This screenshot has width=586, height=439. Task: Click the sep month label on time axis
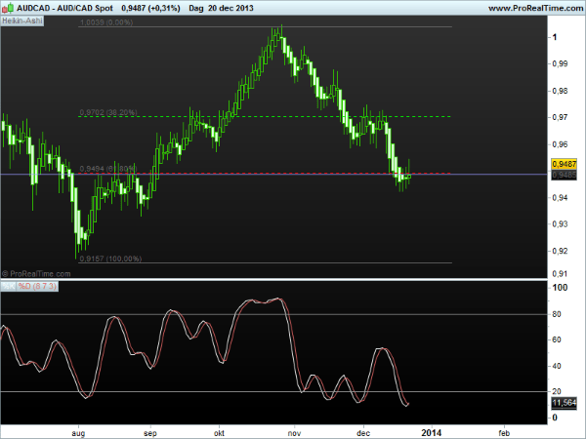pos(150,433)
